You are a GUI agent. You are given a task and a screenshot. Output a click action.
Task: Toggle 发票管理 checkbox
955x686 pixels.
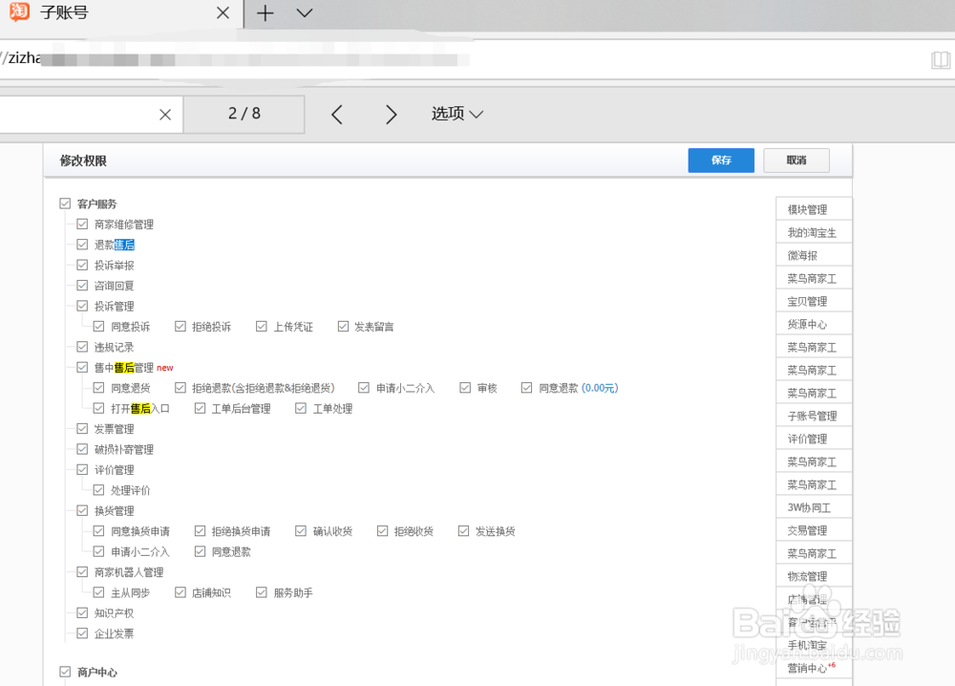tap(82, 429)
